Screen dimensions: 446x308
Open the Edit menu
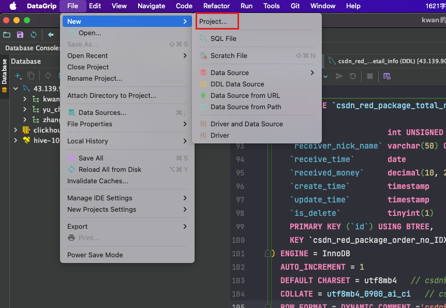(x=95, y=6)
